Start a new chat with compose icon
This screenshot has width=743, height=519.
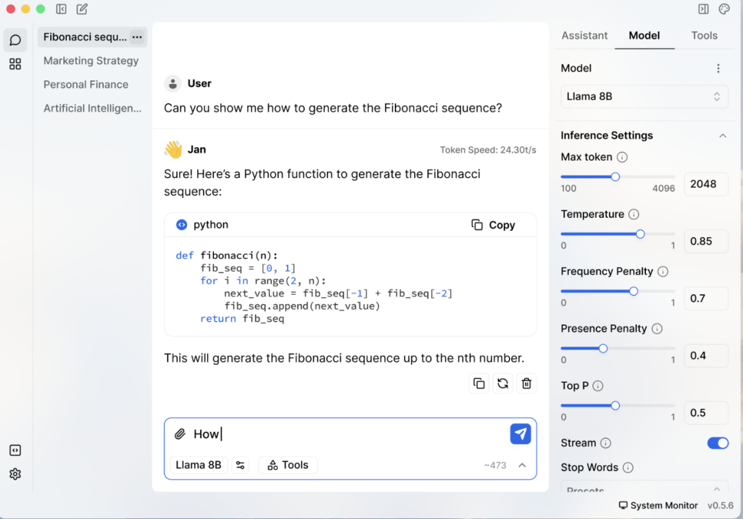coord(82,9)
